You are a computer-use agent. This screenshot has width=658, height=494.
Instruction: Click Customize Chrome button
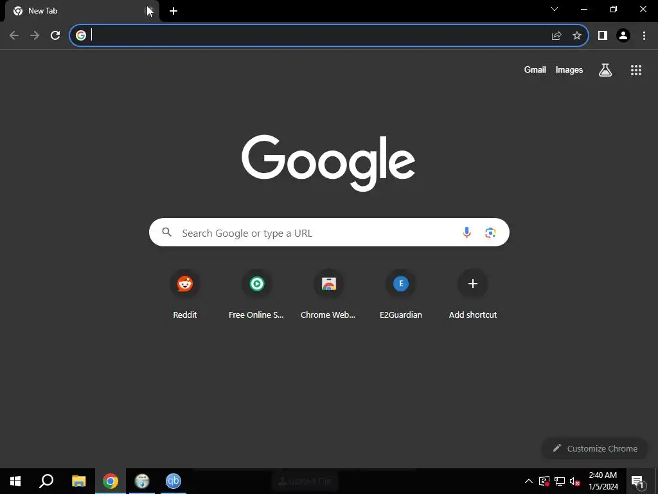coord(595,448)
